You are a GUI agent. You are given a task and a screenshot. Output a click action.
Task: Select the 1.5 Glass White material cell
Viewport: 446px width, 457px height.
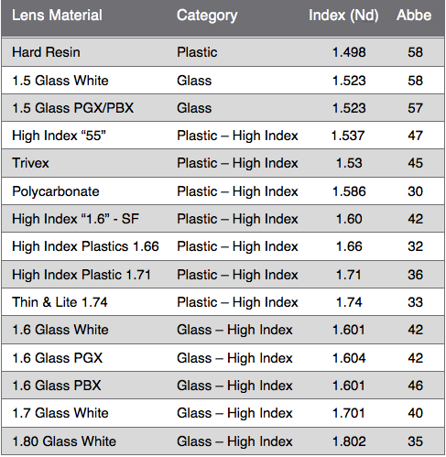click(60, 81)
